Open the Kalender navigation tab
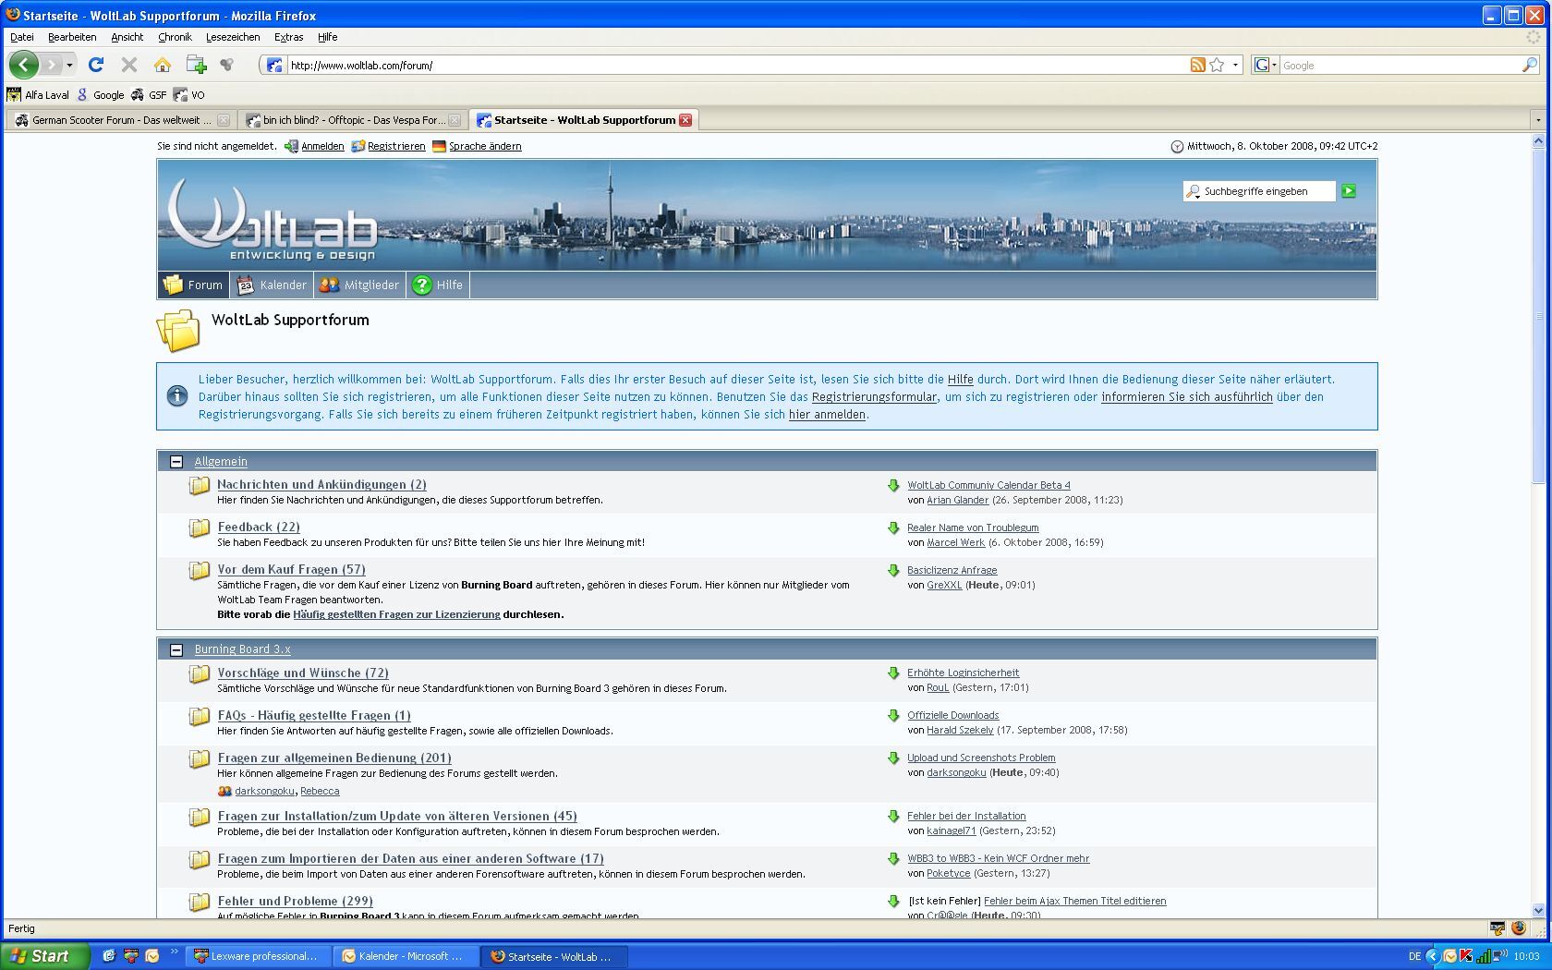 point(273,285)
